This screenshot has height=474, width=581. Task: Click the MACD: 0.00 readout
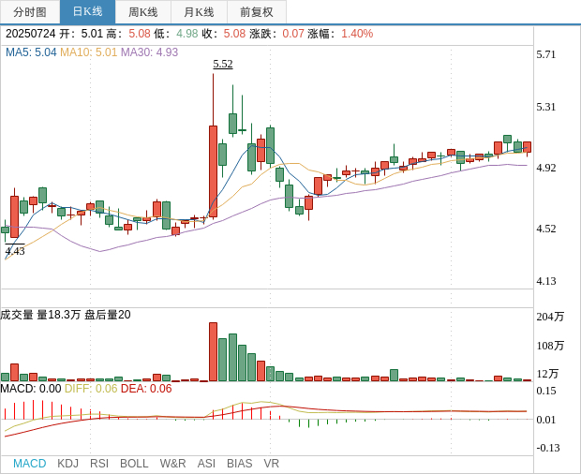31,389
